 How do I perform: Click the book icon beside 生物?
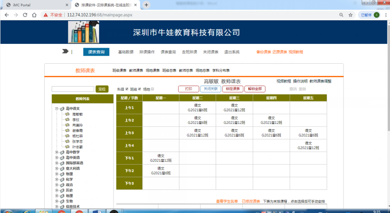point(62,201)
